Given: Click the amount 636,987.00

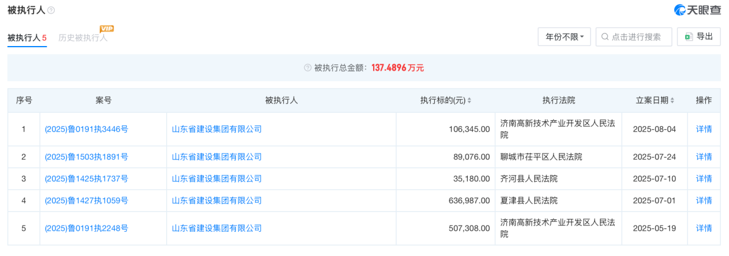Looking at the screenshot, I should (x=469, y=201).
